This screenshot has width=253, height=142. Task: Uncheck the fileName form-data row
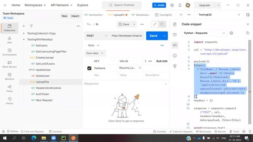[x=89, y=68]
